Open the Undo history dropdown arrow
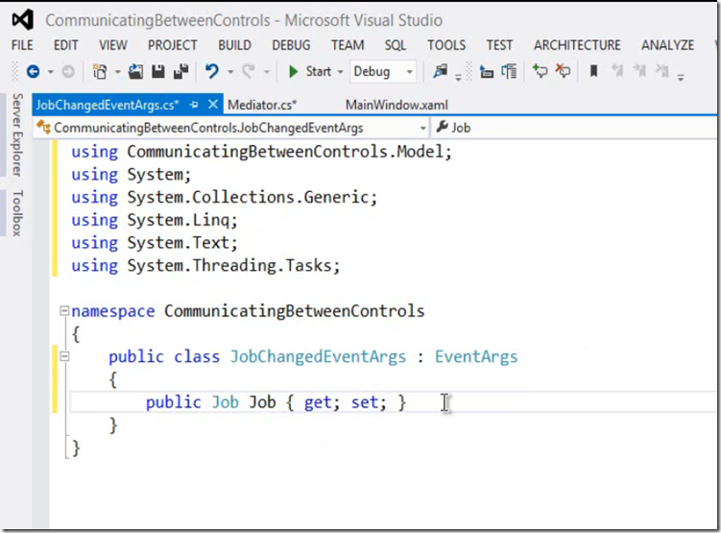The image size is (721, 533). point(230,72)
